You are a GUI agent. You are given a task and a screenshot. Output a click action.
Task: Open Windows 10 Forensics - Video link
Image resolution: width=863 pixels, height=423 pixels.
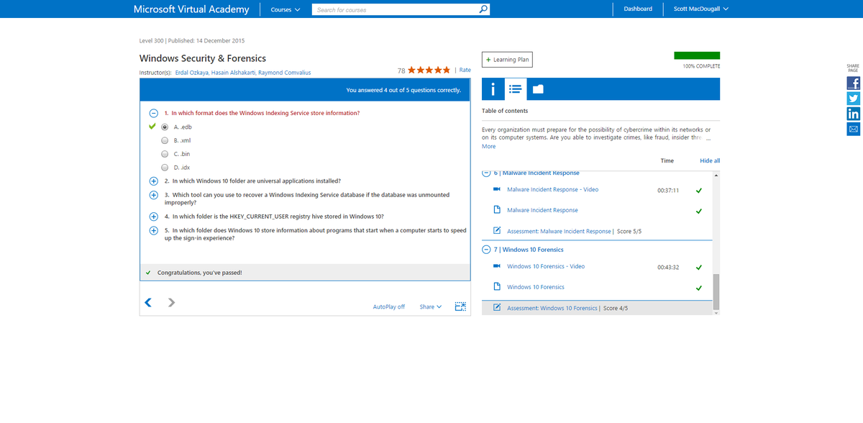coord(546,266)
